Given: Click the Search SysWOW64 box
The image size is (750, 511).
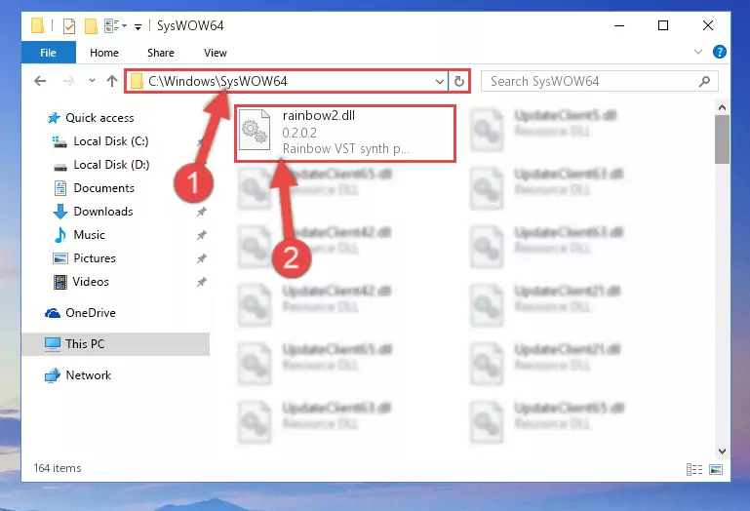Looking at the screenshot, I should [x=599, y=81].
